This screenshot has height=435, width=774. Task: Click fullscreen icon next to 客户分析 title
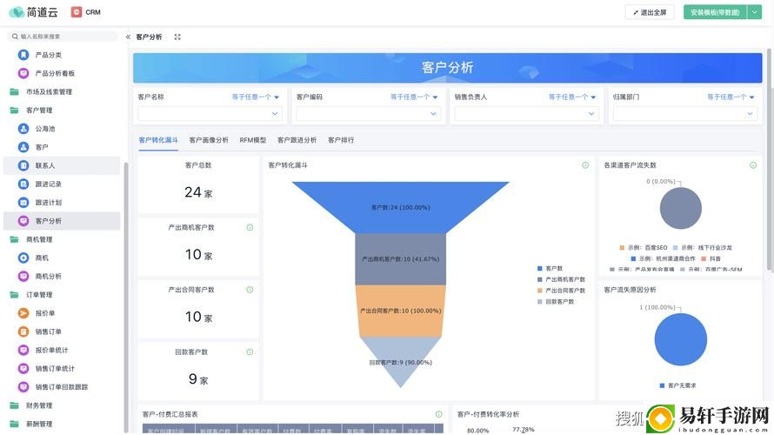[x=177, y=37]
